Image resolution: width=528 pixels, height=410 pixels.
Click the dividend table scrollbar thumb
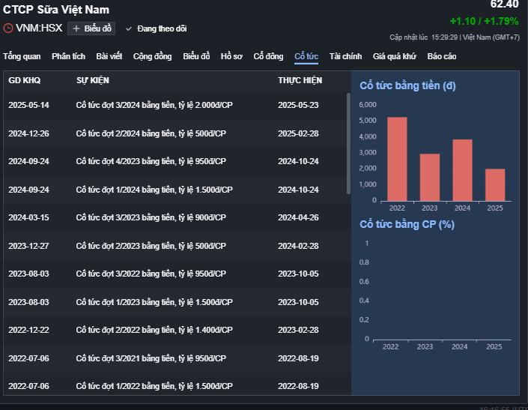[348, 143]
